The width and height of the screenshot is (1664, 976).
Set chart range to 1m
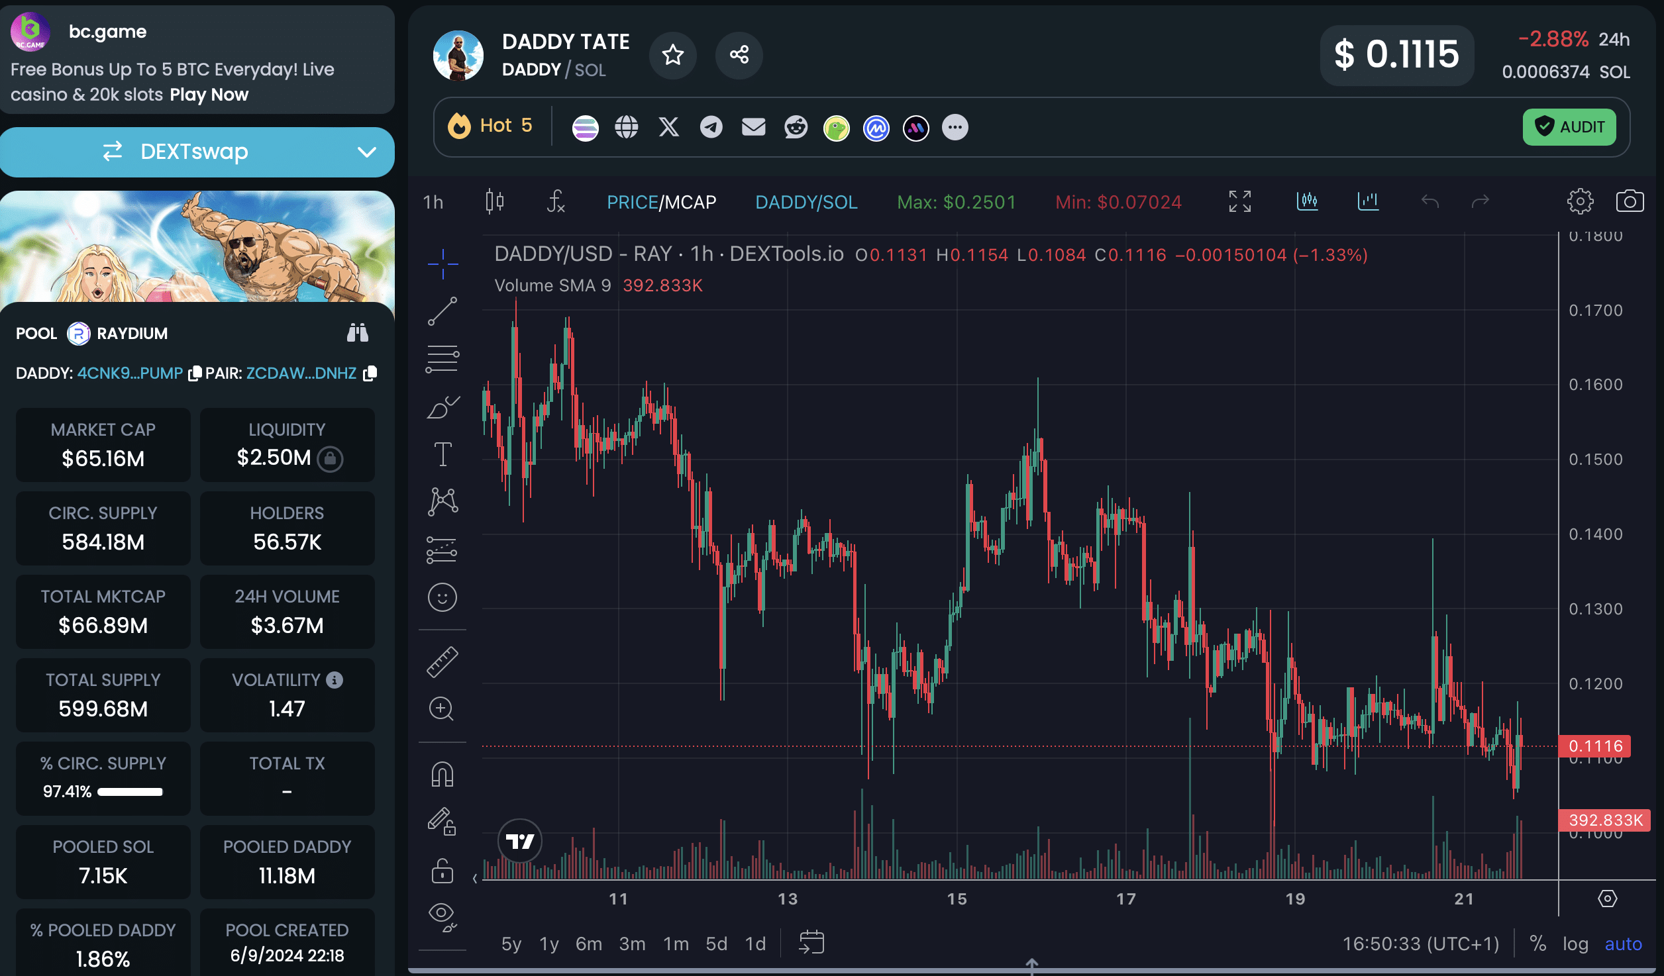676,944
